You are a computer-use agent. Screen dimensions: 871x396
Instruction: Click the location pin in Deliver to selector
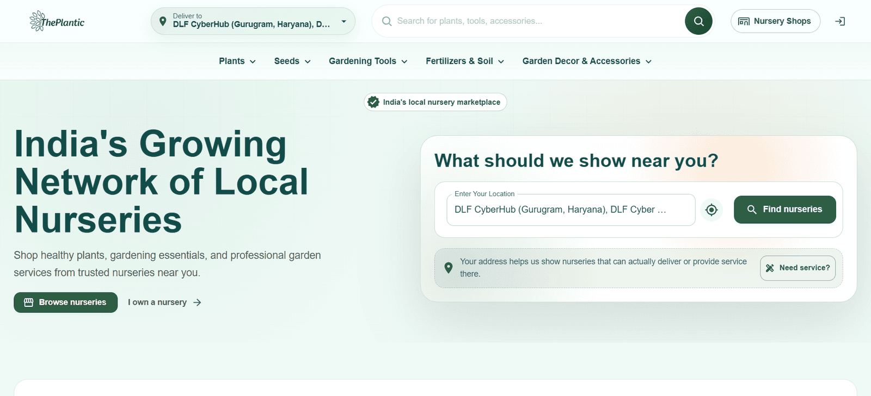pyautogui.click(x=162, y=21)
